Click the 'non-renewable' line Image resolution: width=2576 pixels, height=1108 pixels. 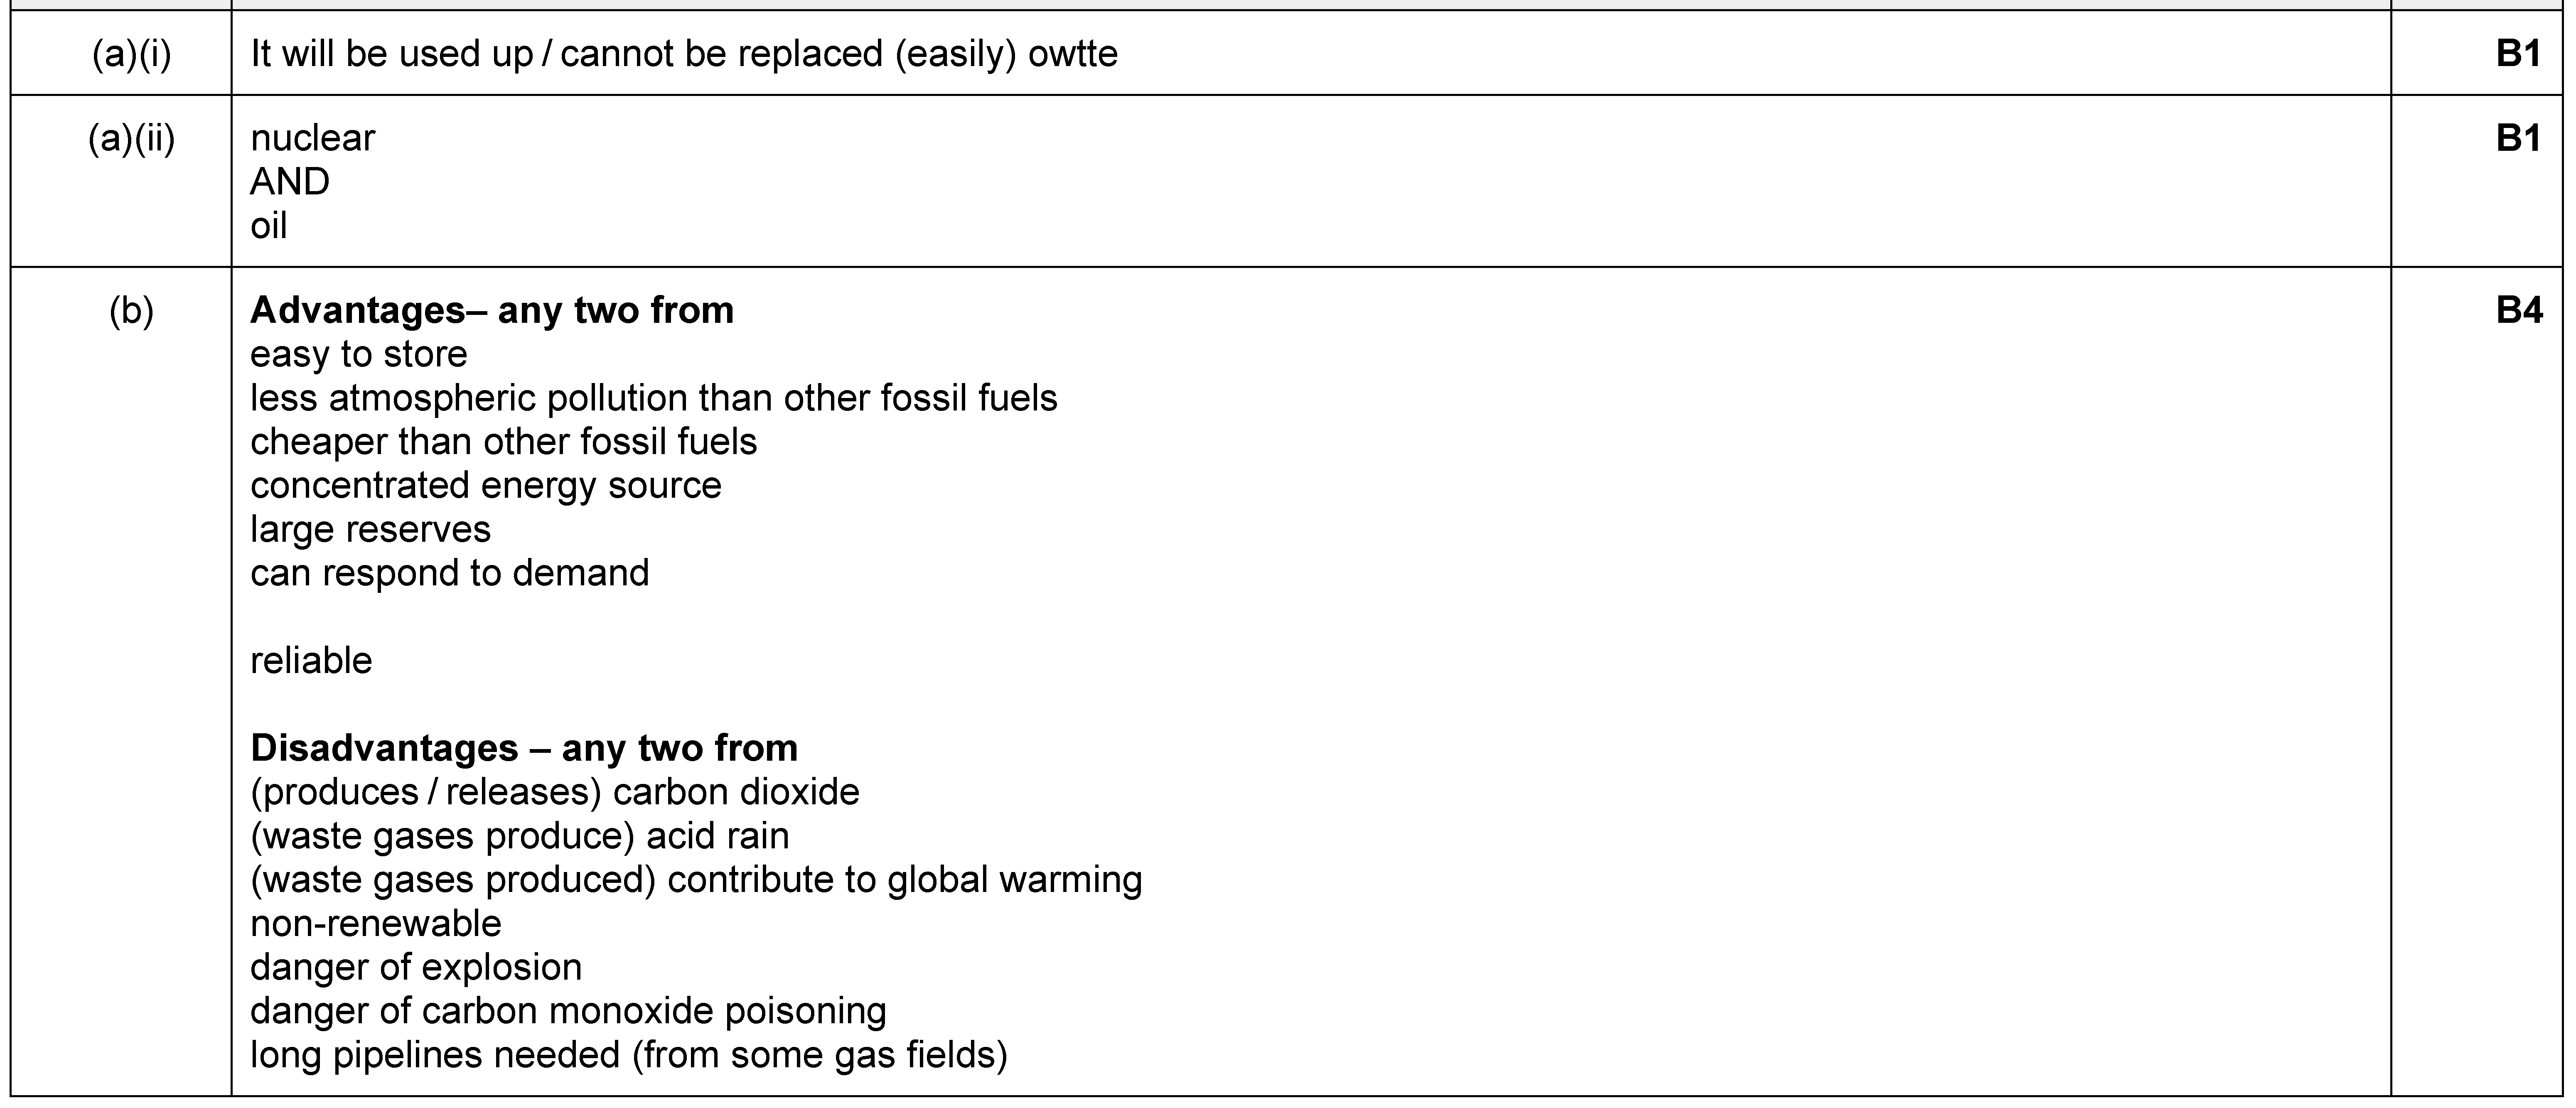tap(375, 923)
